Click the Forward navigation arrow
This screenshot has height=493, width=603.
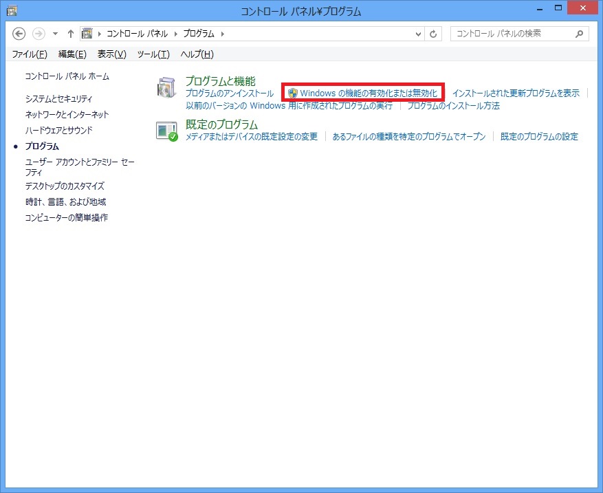coord(39,34)
